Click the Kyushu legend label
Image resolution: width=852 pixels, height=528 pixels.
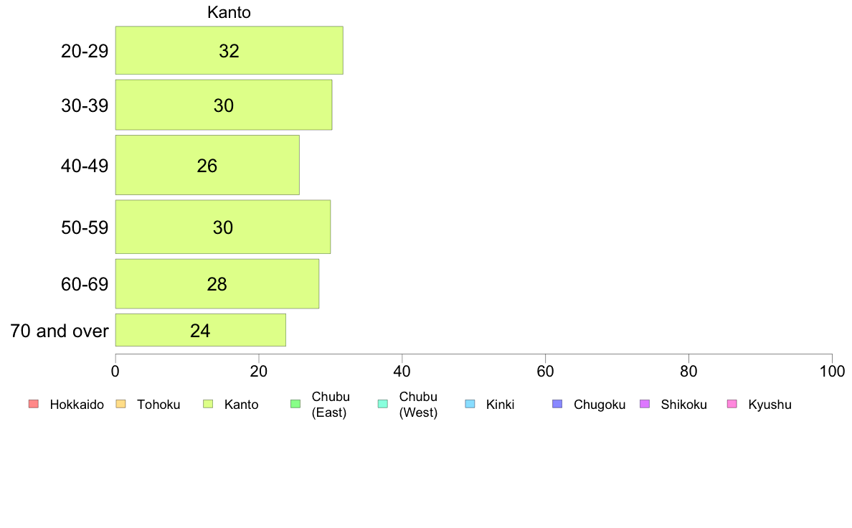[x=770, y=405]
